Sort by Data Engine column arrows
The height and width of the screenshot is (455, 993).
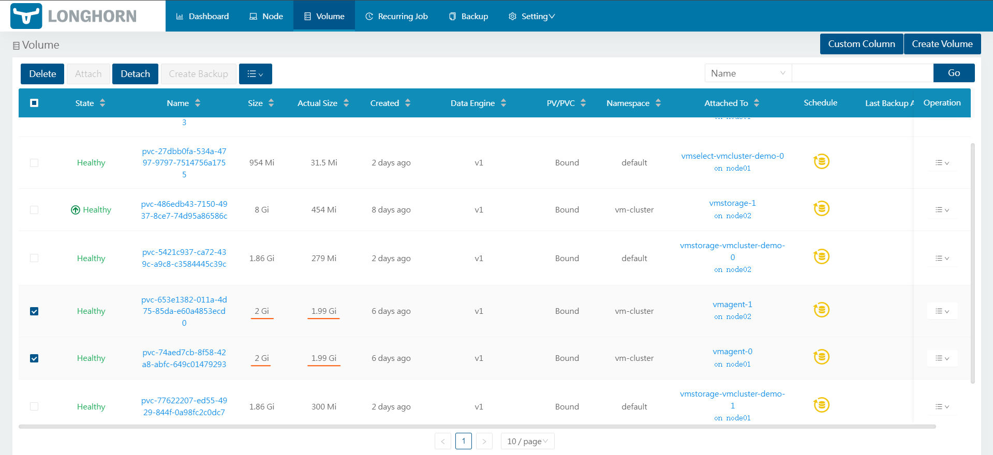(x=503, y=103)
